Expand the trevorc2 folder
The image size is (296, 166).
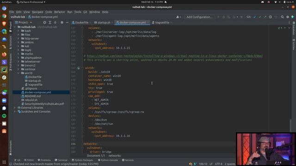[18, 65]
